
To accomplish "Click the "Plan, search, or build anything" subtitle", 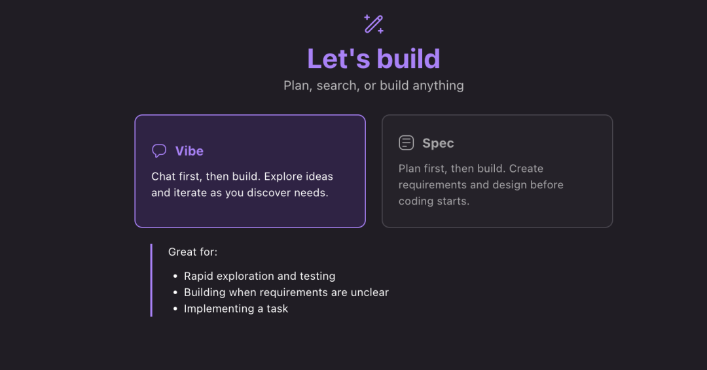I will tap(373, 86).
